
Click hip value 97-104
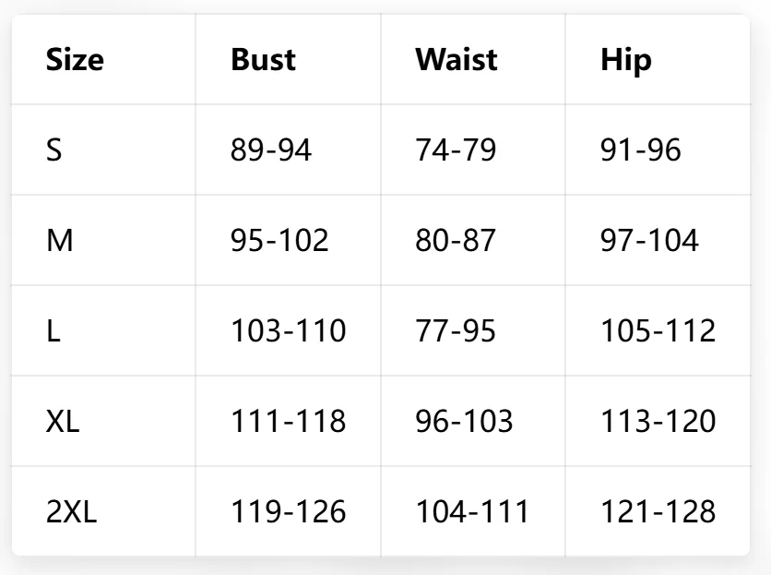point(649,240)
